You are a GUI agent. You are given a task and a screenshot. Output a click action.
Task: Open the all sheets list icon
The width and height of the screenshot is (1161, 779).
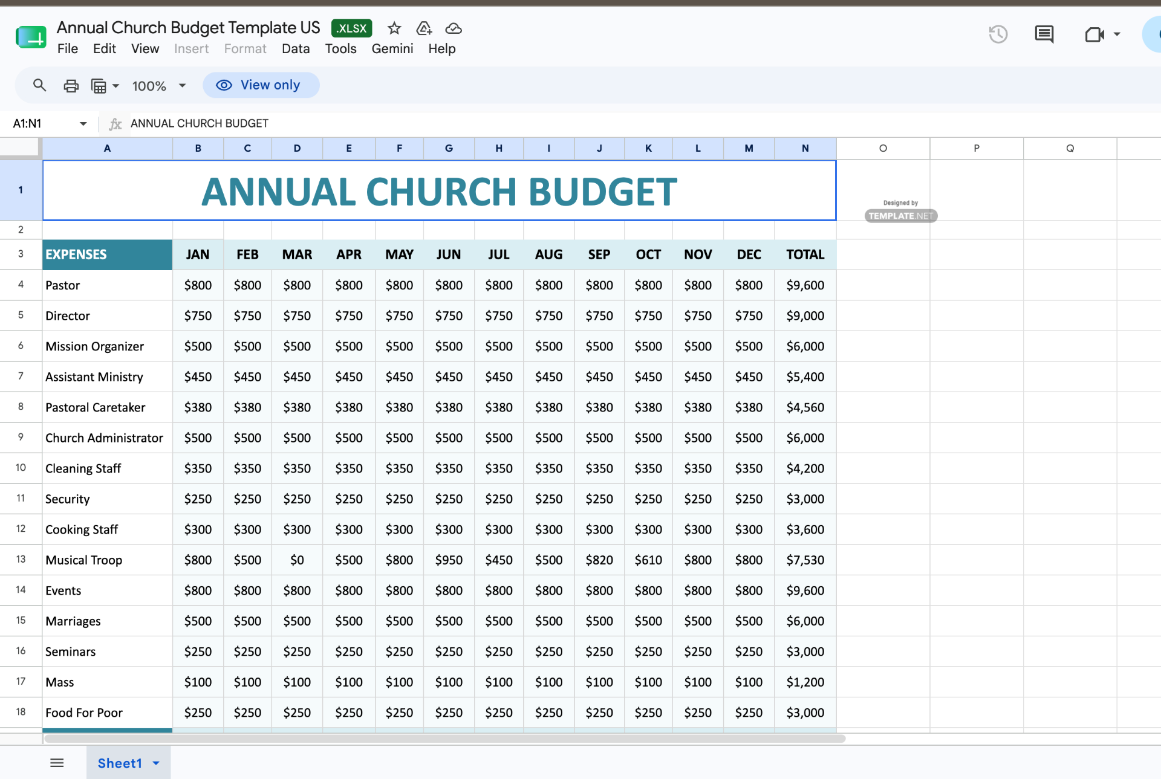57,763
